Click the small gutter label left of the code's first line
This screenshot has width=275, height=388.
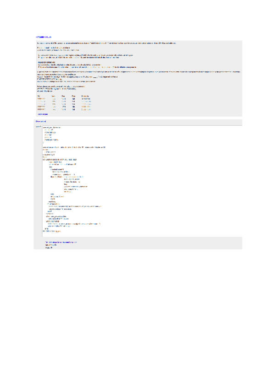coord(38,127)
